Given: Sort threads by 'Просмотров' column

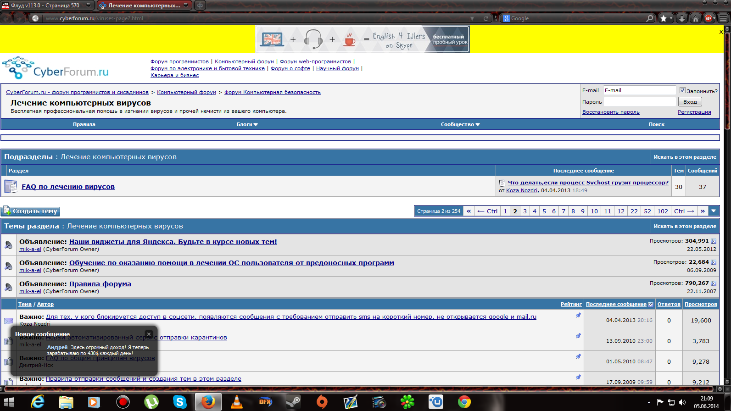Looking at the screenshot, I should (x=701, y=304).
